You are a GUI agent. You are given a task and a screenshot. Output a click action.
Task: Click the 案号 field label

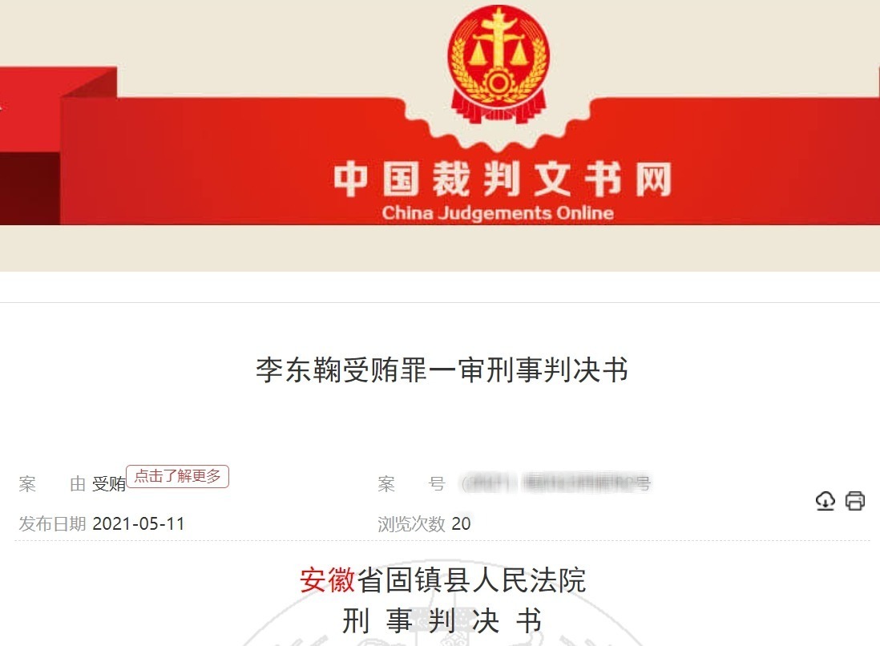point(411,484)
